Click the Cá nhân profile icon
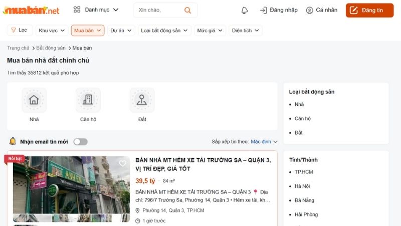Image resolution: width=401 pixels, height=226 pixels. [309, 10]
